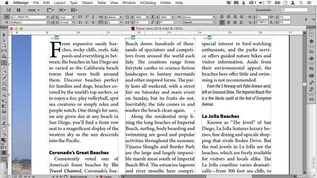317x178 pixels.
Task: Open the Pages panel icon
Action: (x=311, y=35)
